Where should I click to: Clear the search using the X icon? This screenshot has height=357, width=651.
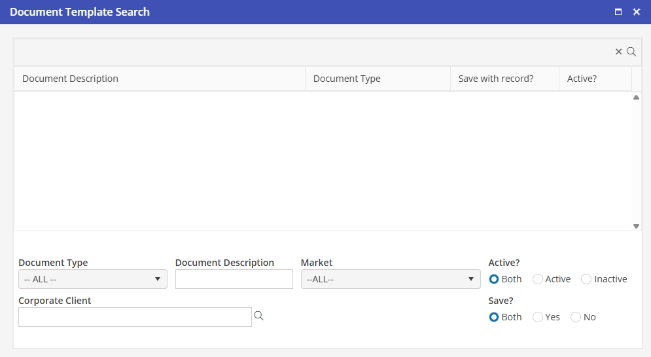(618, 52)
